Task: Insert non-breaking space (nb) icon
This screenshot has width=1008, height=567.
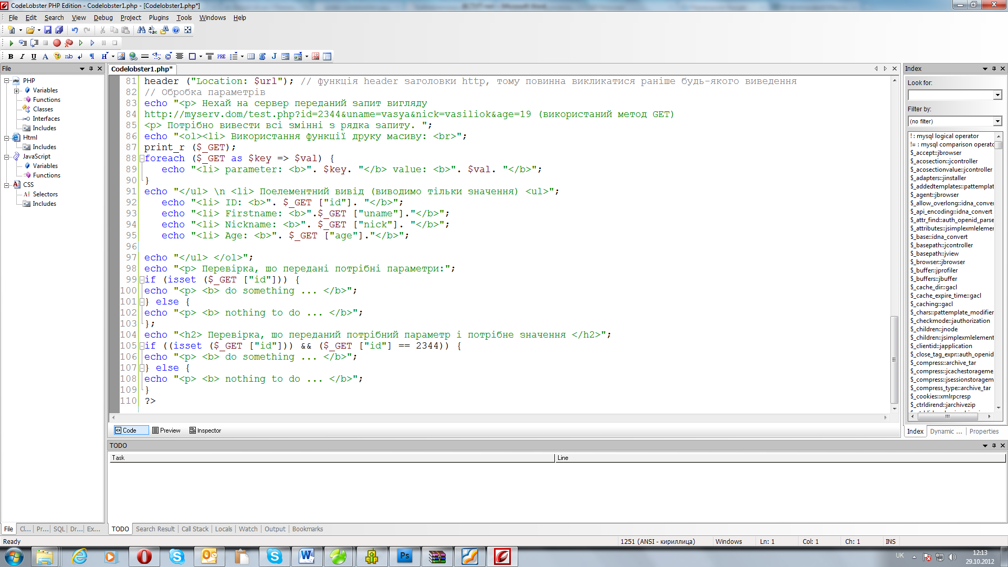Action: coord(69,56)
